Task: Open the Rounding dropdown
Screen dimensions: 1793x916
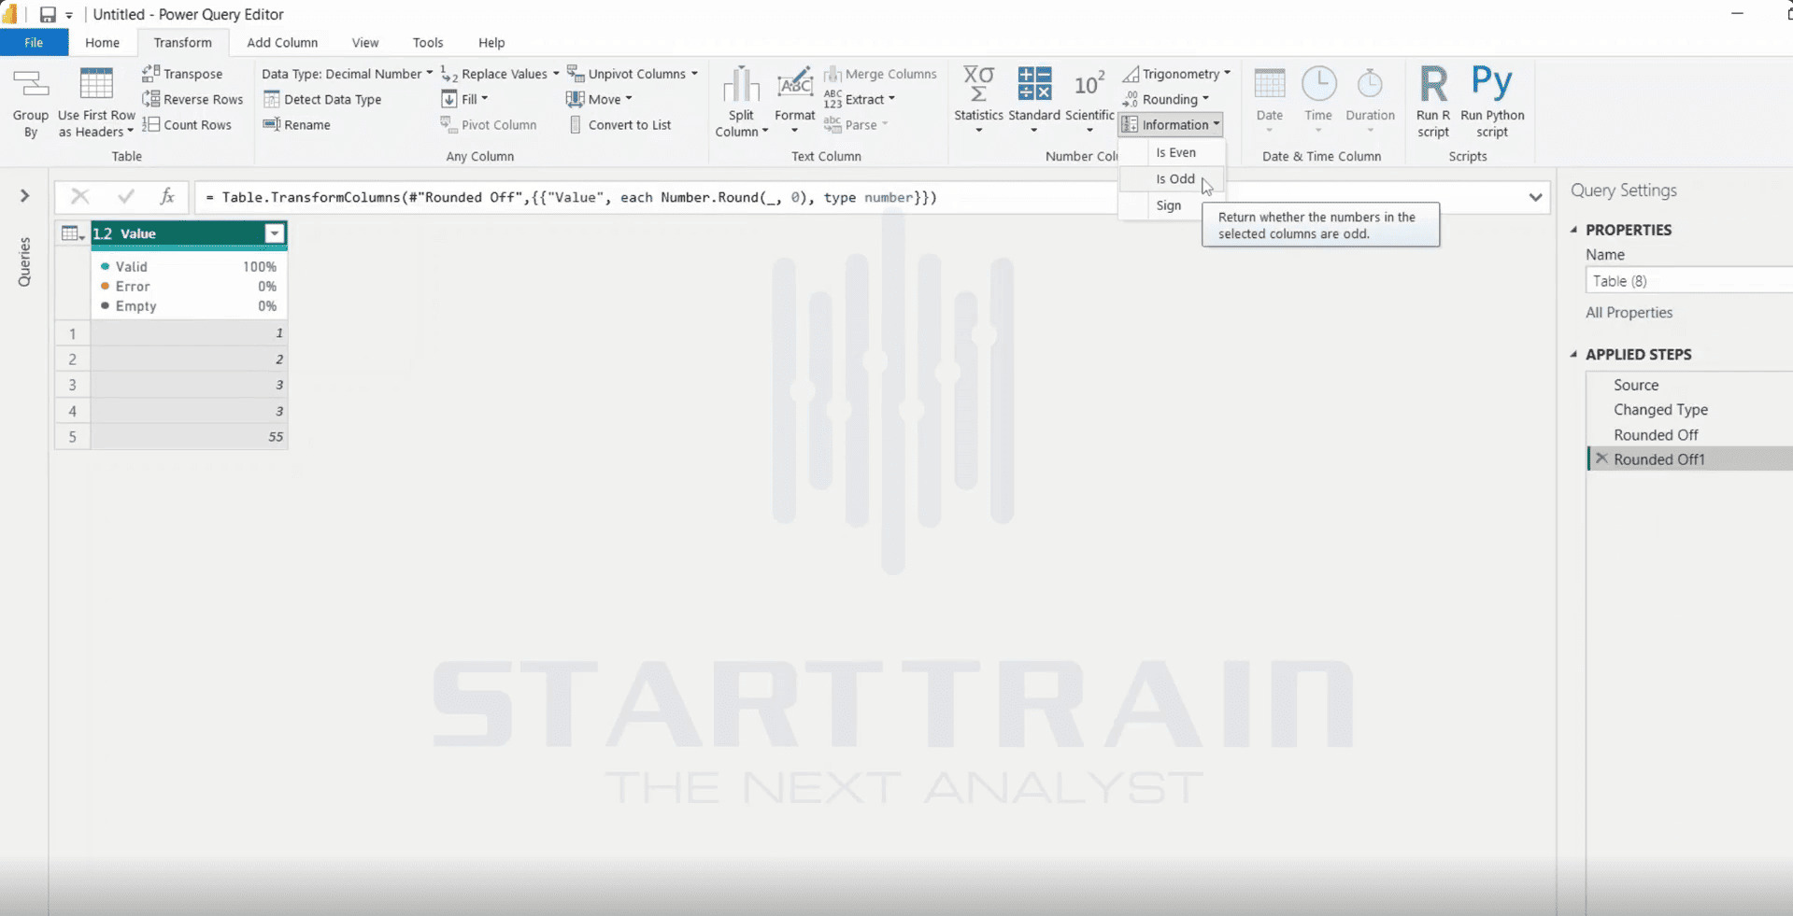Action: 1165,99
